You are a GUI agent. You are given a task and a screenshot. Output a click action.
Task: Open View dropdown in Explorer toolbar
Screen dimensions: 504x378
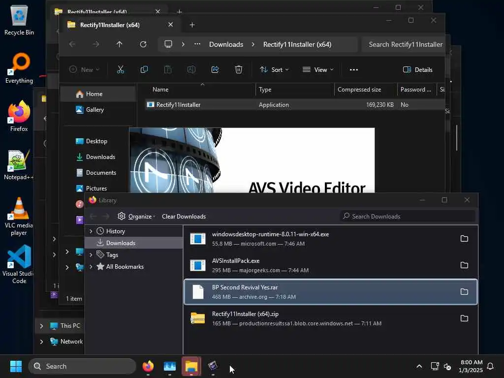click(x=318, y=69)
